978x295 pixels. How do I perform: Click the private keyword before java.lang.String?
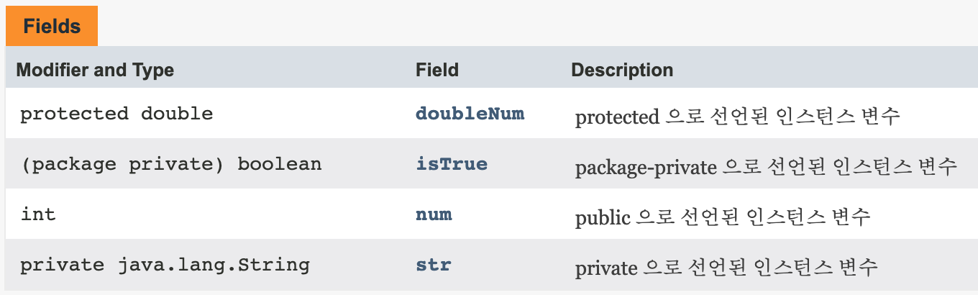click(x=62, y=265)
